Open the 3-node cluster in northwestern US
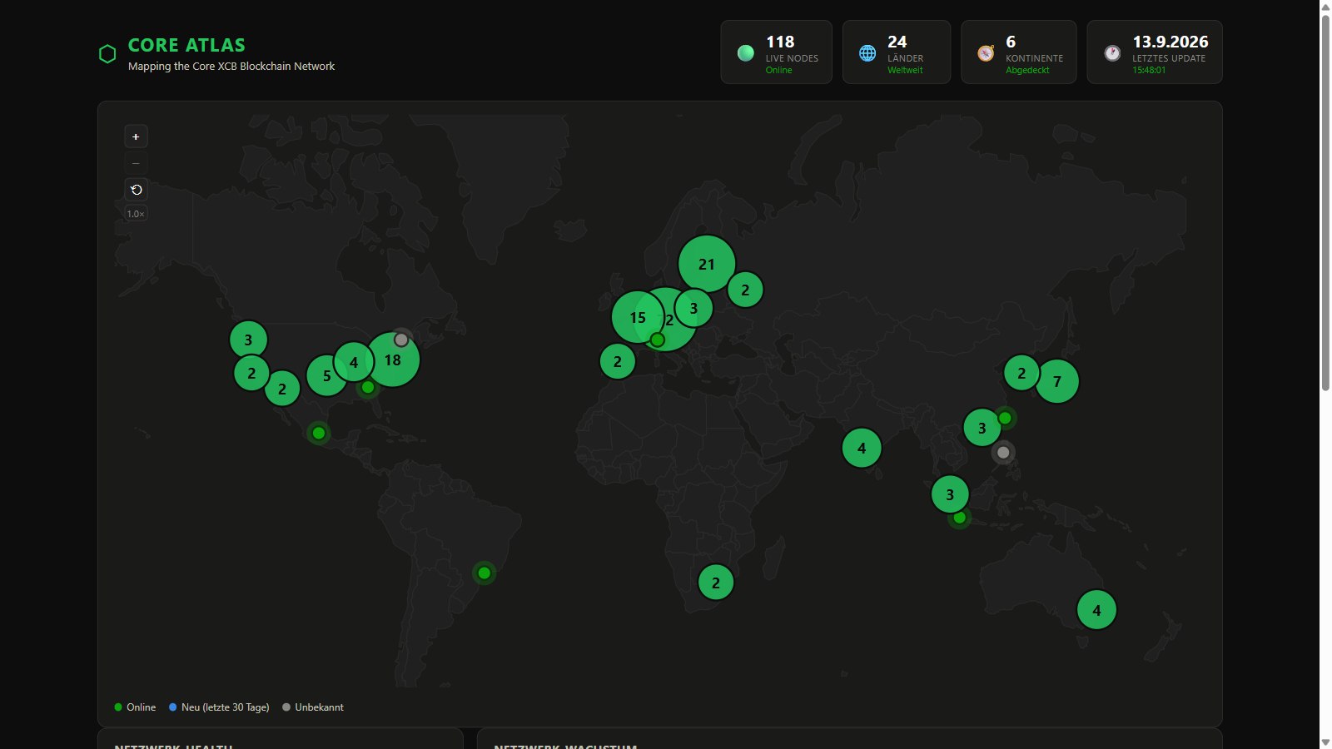The width and height of the screenshot is (1332, 749). tap(248, 340)
